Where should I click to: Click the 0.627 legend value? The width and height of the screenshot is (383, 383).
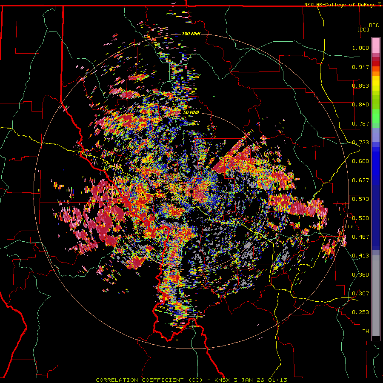point(360,180)
